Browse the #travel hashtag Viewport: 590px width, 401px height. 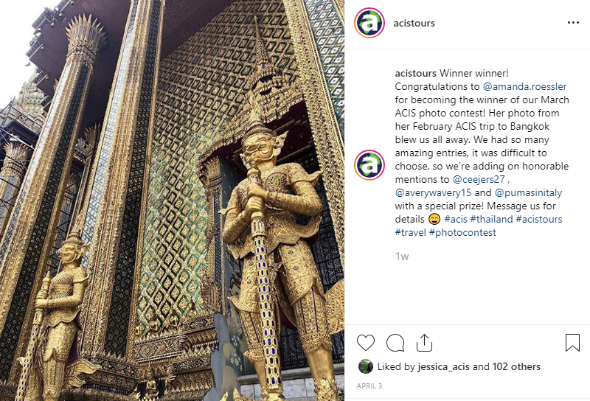tap(410, 232)
